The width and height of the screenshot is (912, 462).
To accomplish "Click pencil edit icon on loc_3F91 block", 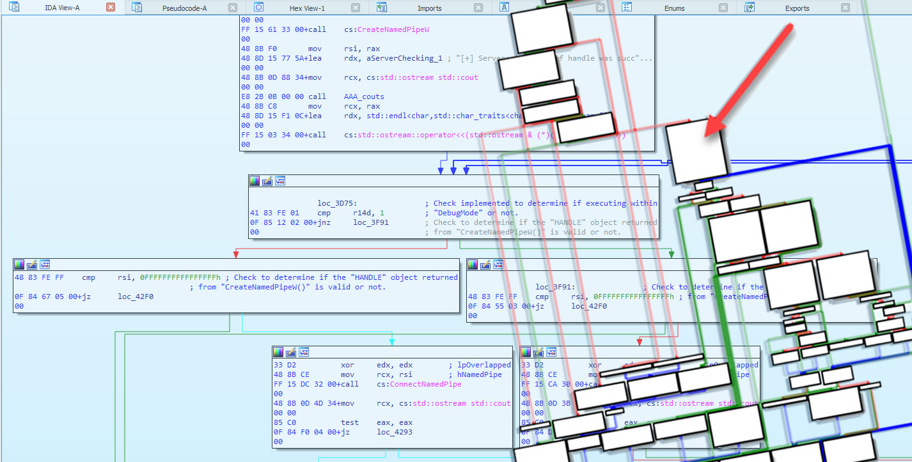I will click(486, 264).
